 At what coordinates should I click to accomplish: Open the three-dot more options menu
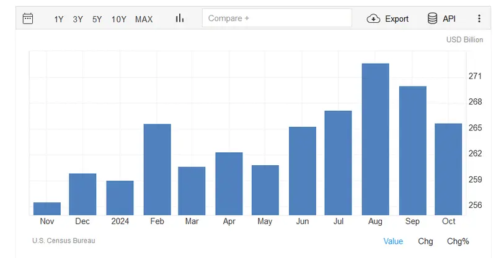click(x=479, y=19)
